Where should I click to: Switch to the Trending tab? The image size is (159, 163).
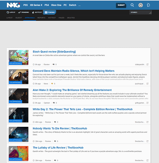coord(24,12)
